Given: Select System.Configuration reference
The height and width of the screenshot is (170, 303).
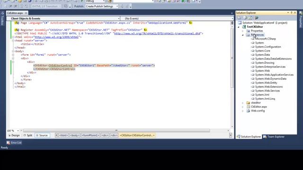Looking at the screenshot, I should 268,47.
